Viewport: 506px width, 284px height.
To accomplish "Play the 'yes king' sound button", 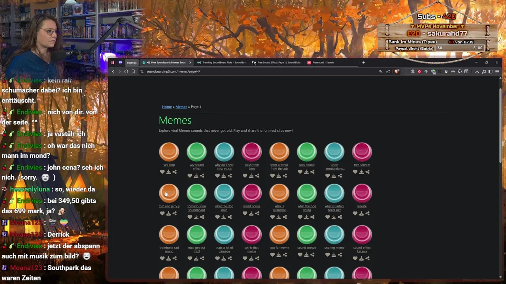I will point(169,152).
